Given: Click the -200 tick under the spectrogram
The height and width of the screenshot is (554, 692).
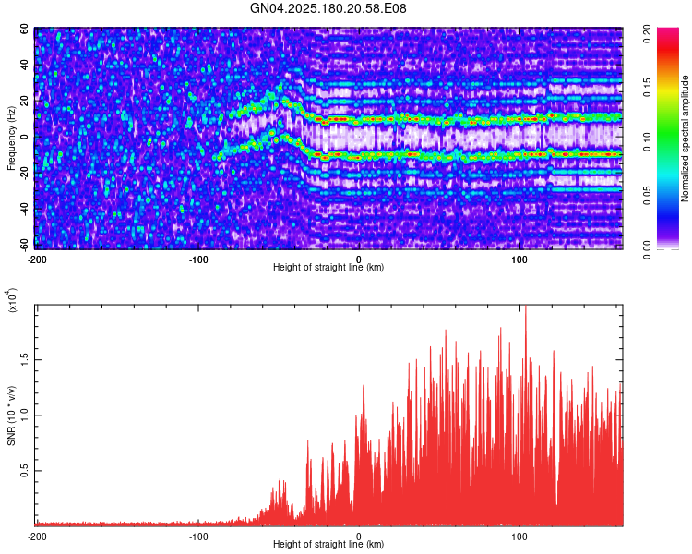Looking at the screenshot, I should pyautogui.click(x=37, y=259).
